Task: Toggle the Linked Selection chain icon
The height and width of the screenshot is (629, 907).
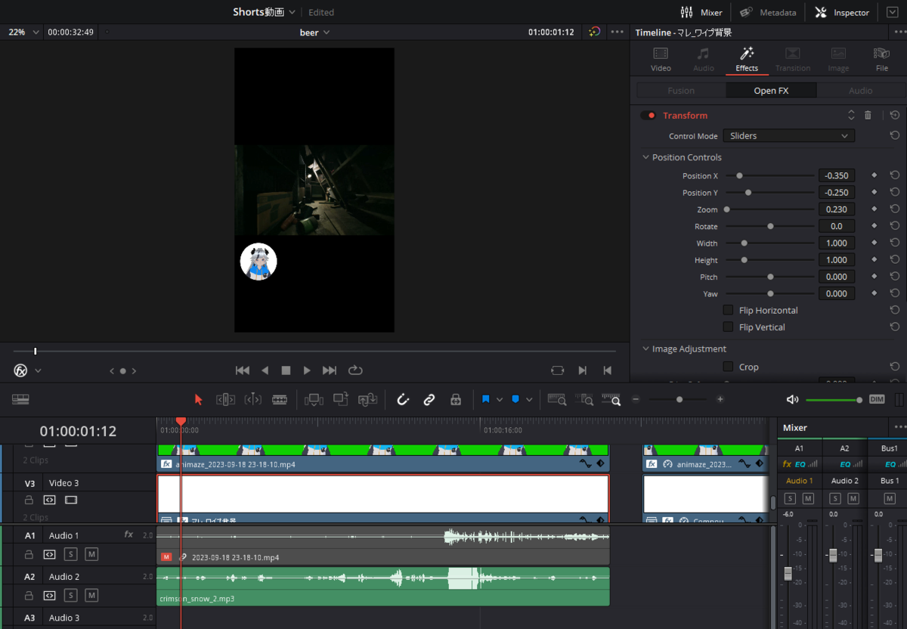Action: coord(429,400)
